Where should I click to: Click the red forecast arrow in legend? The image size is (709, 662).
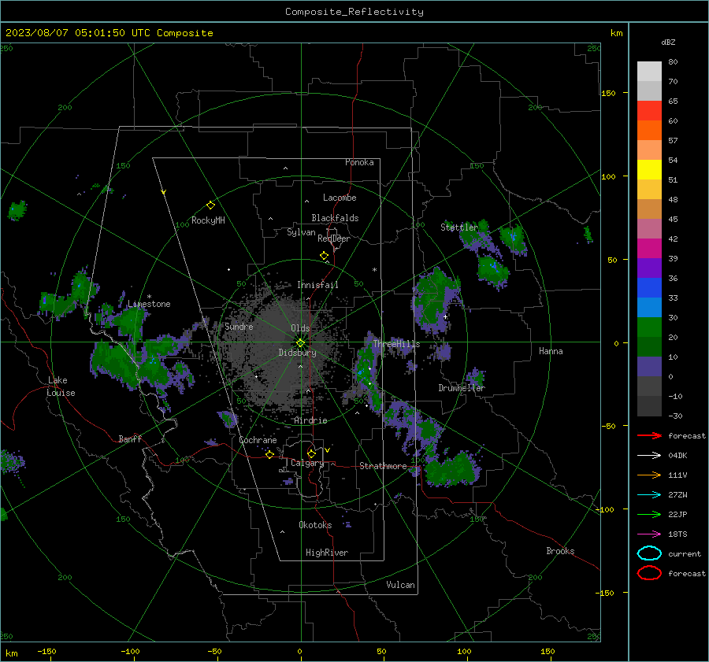pyautogui.click(x=649, y=435)
